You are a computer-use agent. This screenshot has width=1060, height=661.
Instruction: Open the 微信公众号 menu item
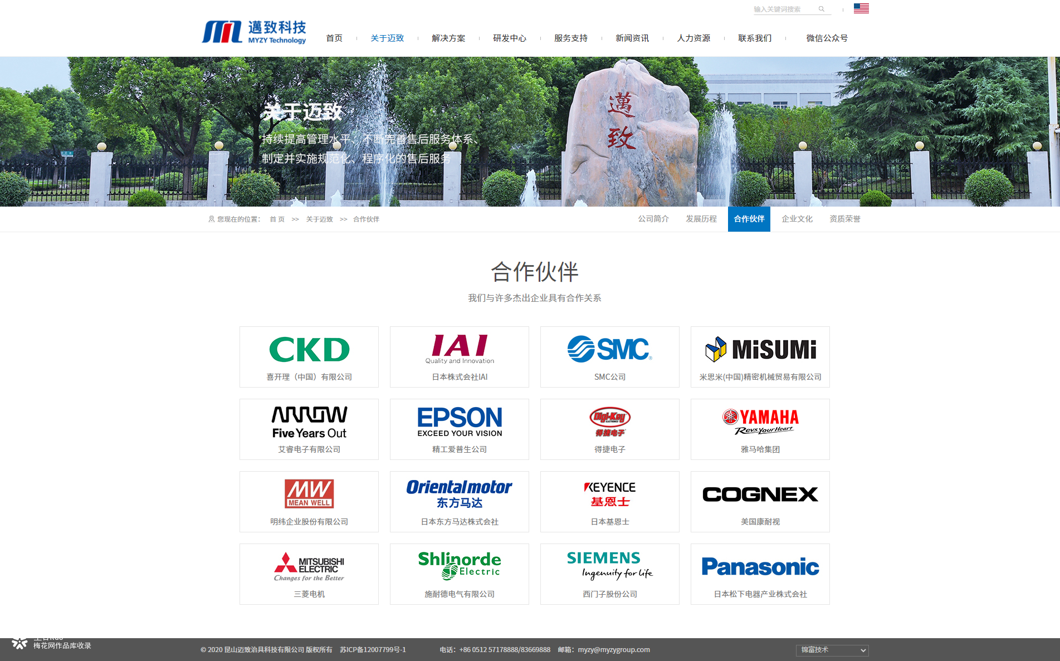point(827,38)
